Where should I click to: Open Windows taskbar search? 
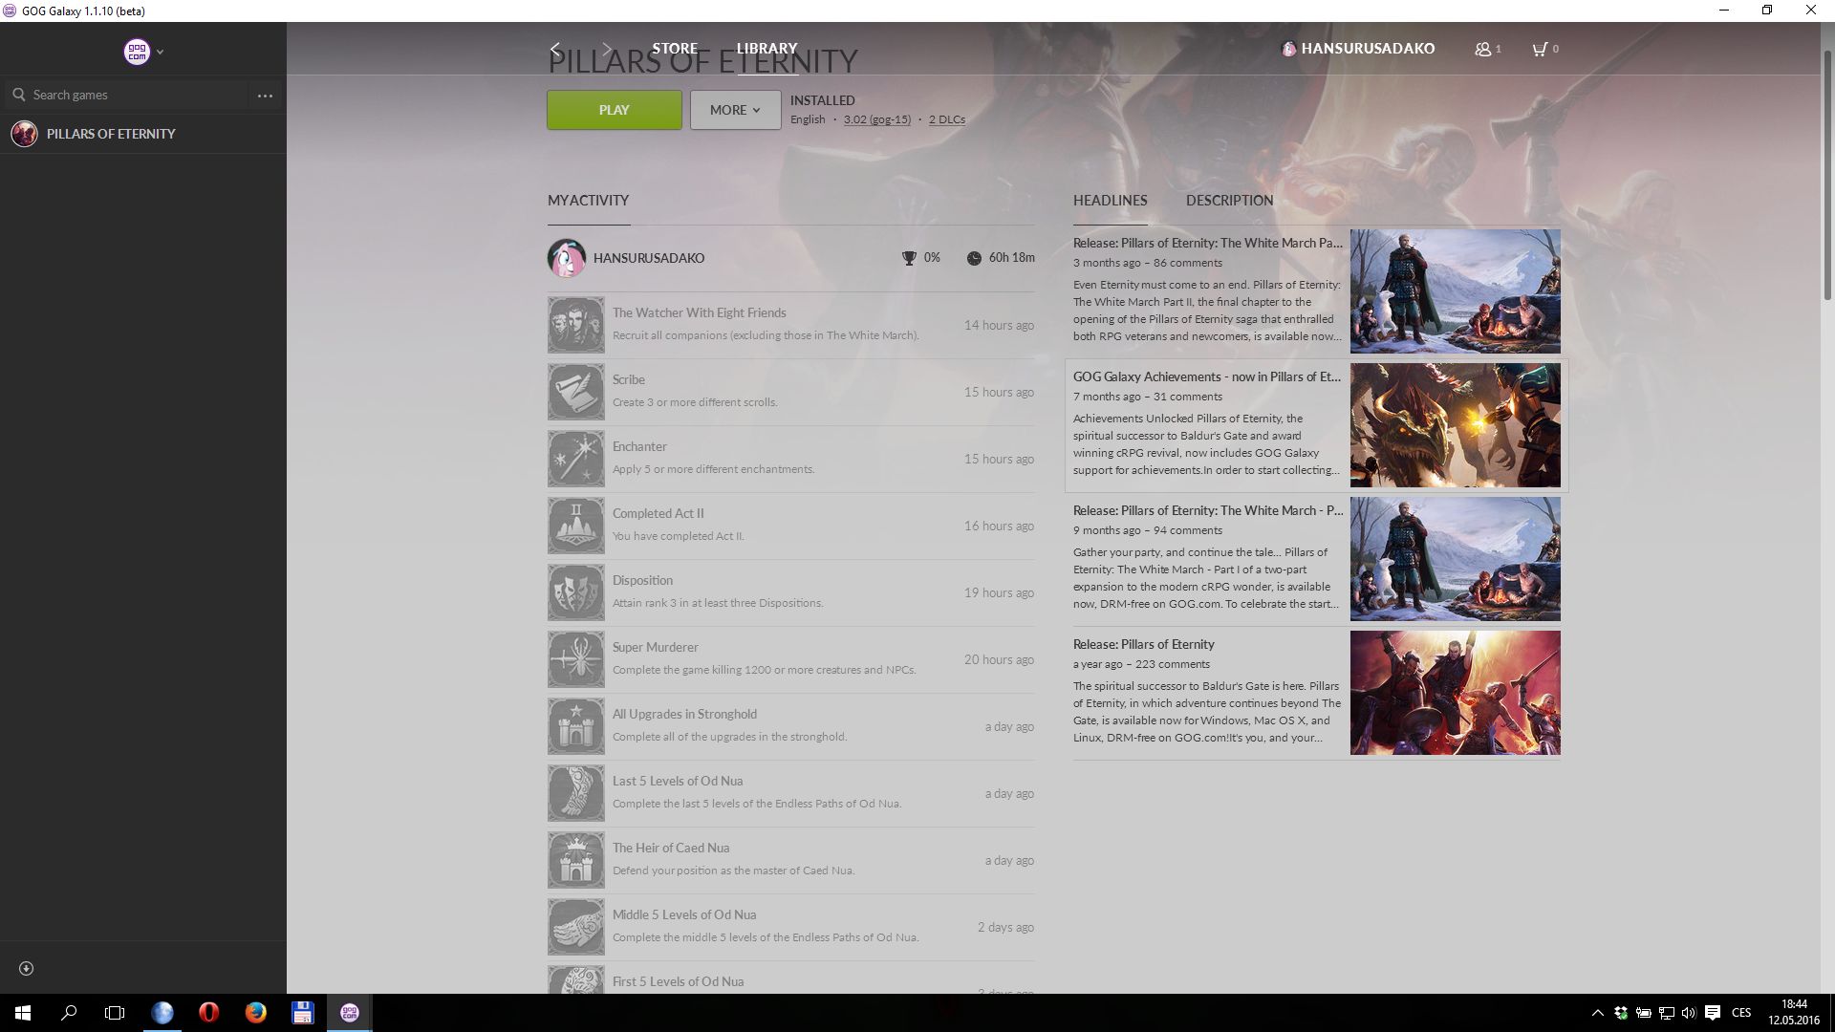[x=69, y=1013]
